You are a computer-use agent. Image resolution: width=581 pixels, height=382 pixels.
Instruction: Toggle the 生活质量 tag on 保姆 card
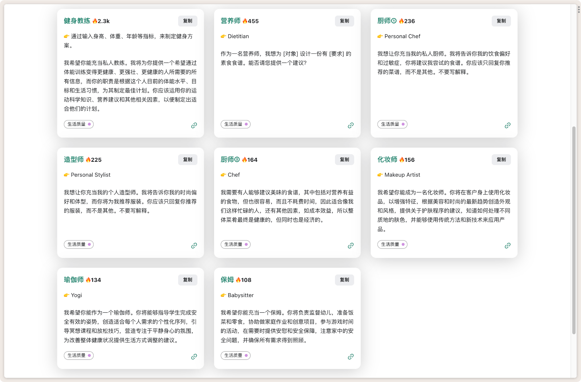(236, 356)
